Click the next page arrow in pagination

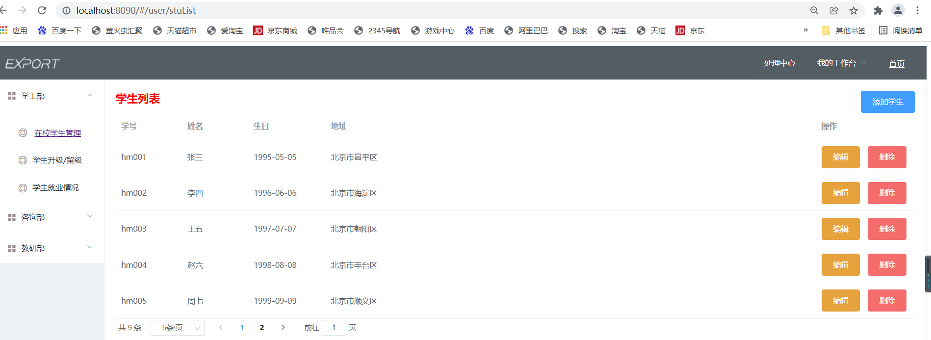(283, 327)
